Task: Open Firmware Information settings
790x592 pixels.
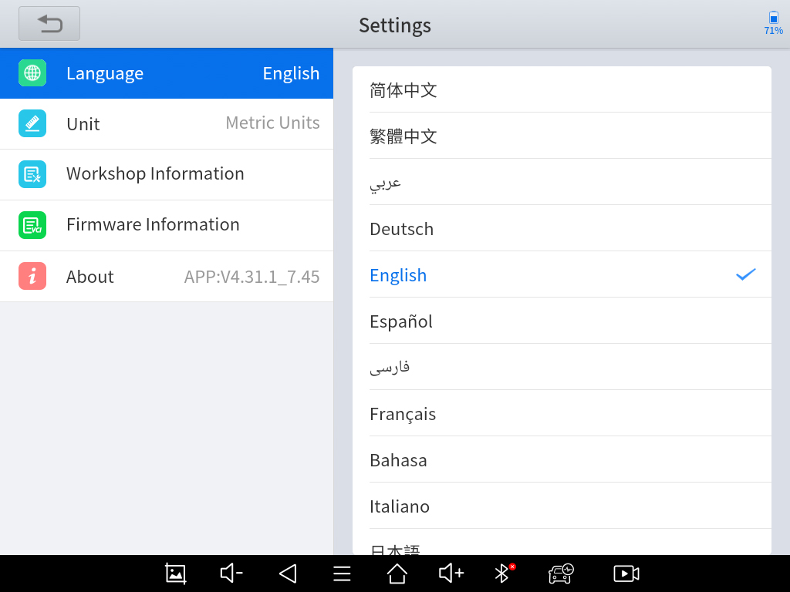Action: 167,225
